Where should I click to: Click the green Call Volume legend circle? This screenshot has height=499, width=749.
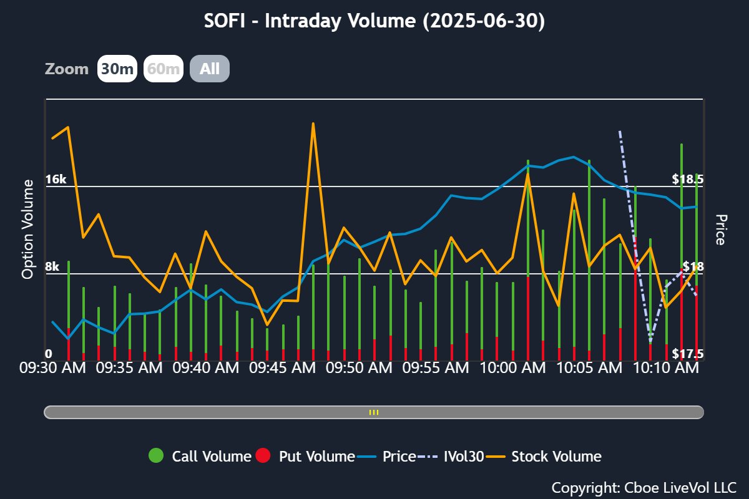click(156, 456)
